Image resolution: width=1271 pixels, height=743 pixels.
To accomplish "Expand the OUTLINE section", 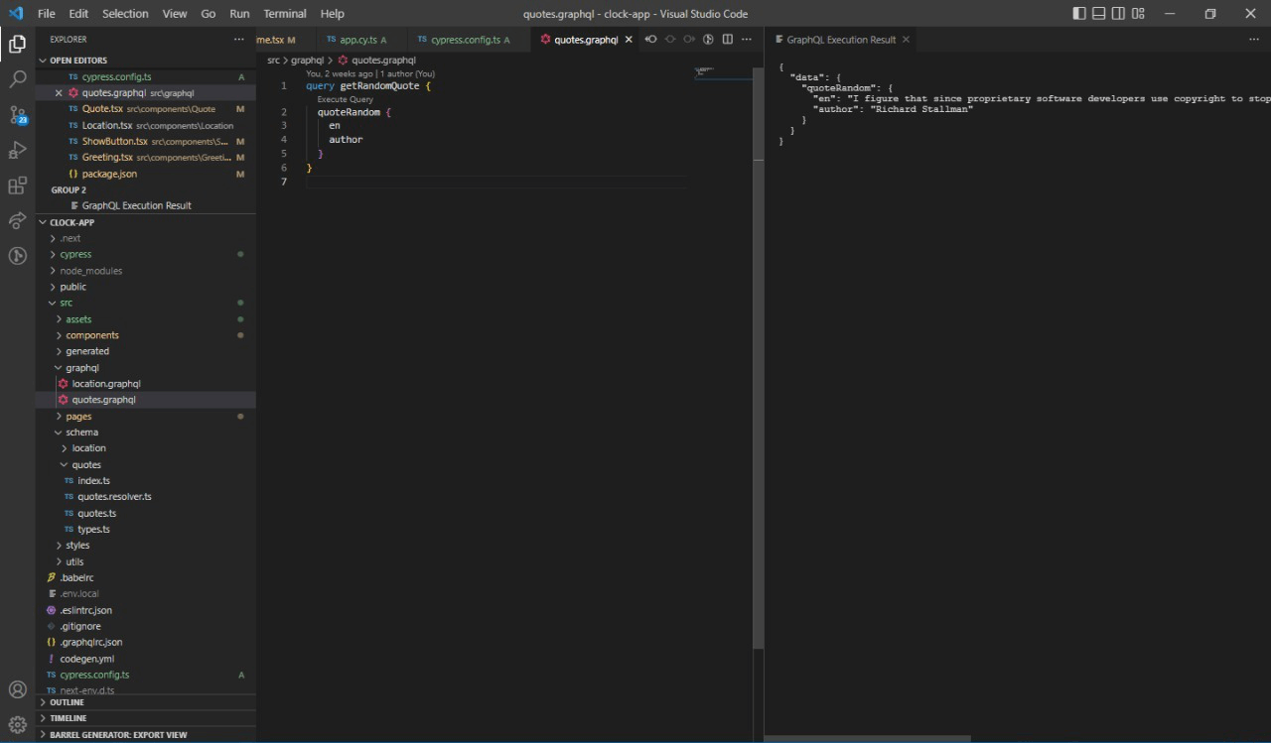I will 67,702.
